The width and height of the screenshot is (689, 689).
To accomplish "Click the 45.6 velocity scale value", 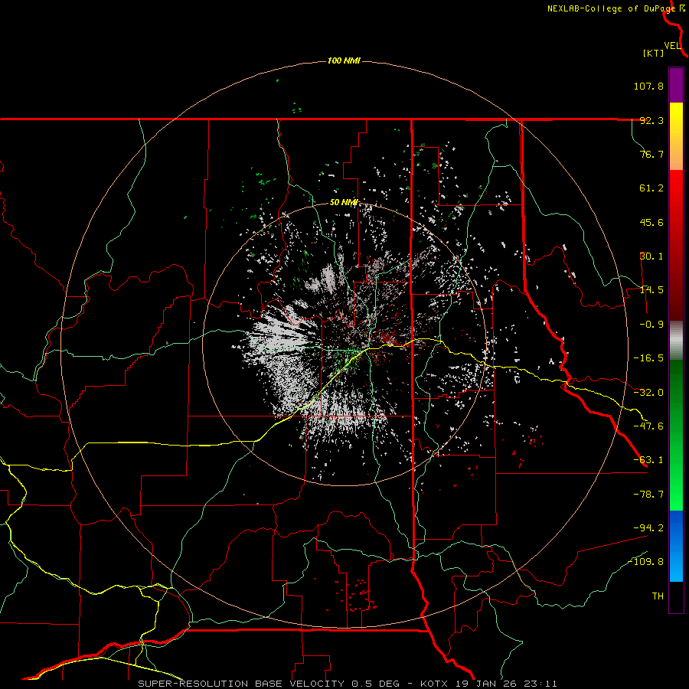I will point(651,222).
